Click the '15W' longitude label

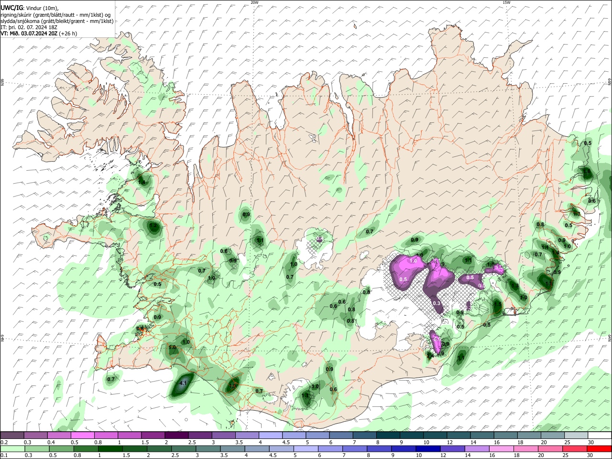[506, 2]
